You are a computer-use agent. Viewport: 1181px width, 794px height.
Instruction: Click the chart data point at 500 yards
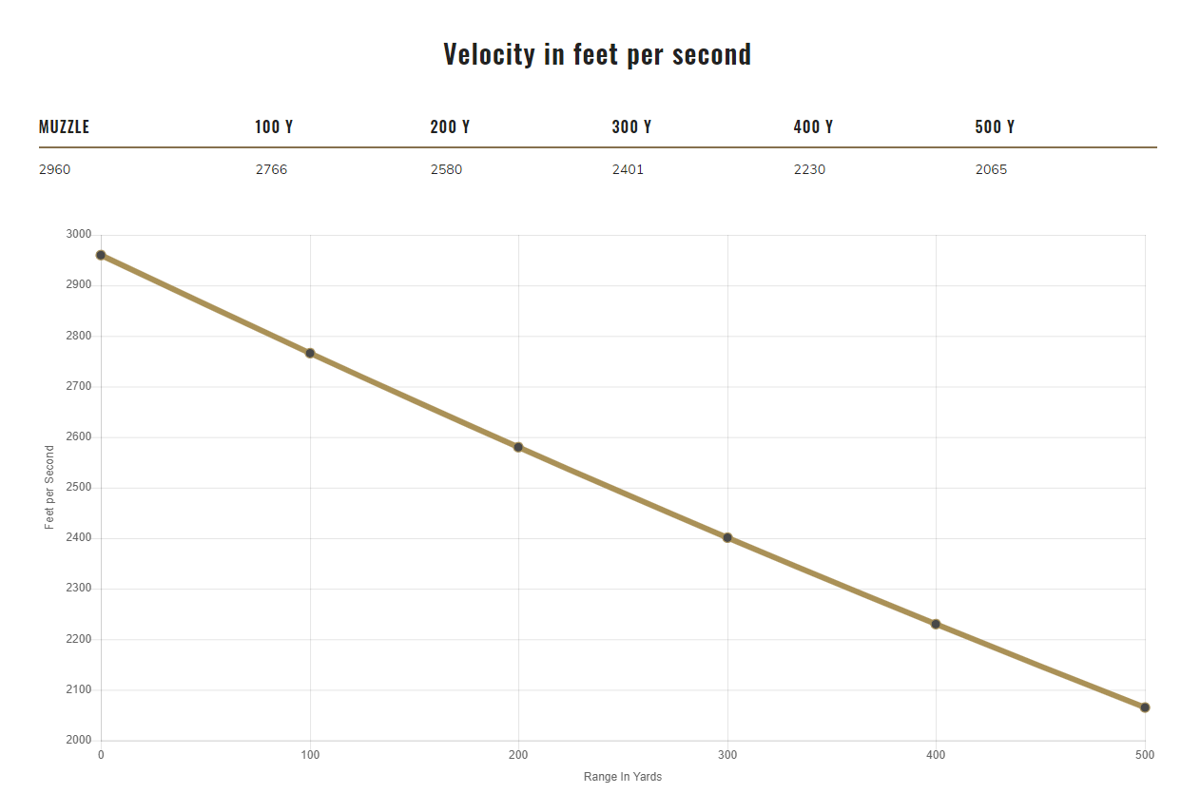pos(1145,707)
